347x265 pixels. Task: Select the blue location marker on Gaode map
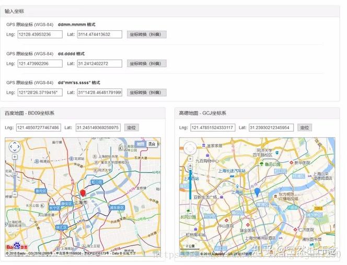click(x=257, y=192)
